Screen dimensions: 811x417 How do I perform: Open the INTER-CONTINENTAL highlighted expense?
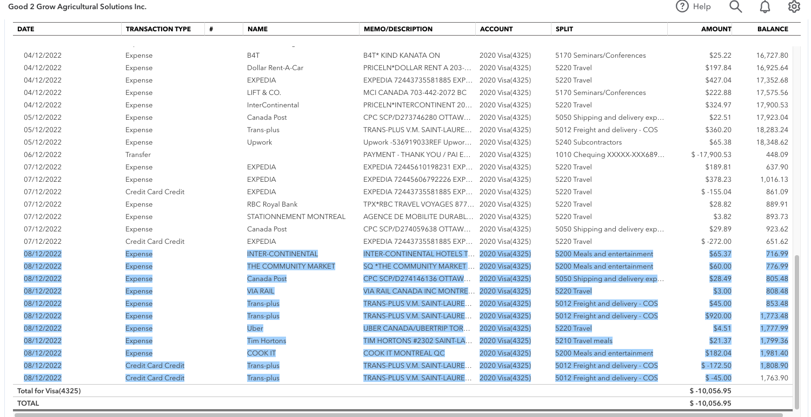click(282, 254)
